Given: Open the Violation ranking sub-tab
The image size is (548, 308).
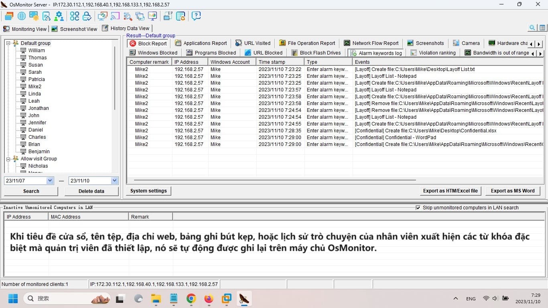Looking at the screenshot, I should point(433,53).
